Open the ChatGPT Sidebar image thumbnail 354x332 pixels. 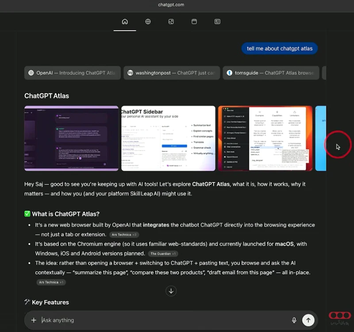(x=168, y=138)
